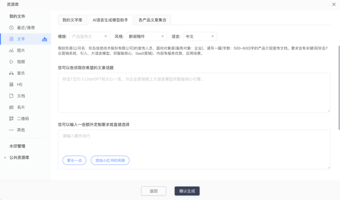Select the 更长一点 suggestion chip
Image resolution: width=340 pixels, height=200 pixels.
click(x=75, y=160)
